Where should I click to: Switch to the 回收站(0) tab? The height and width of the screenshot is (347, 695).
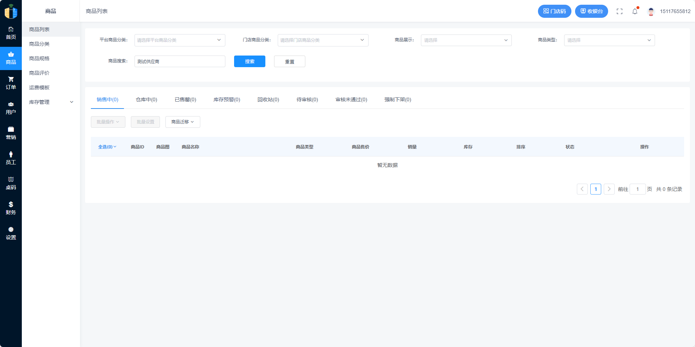[268, 99]
